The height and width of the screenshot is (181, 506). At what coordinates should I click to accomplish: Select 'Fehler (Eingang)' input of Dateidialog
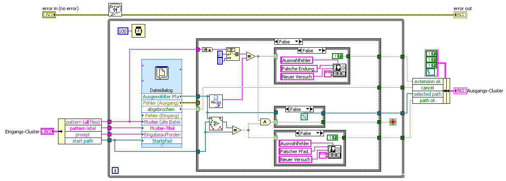coord(162,116)
